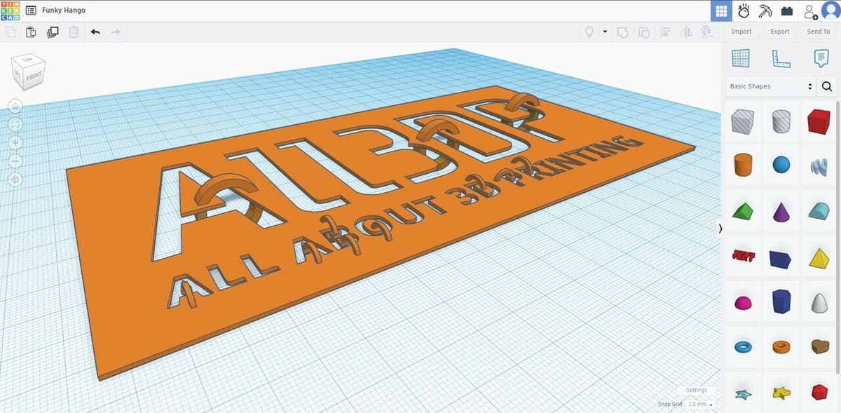The image size is (841, 413).
Task: Click the Import button
Action: [x=741, y=32]
